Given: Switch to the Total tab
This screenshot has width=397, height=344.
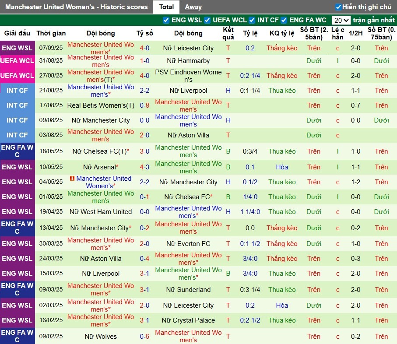Looking at the screenshot, I should pos(166,7).
